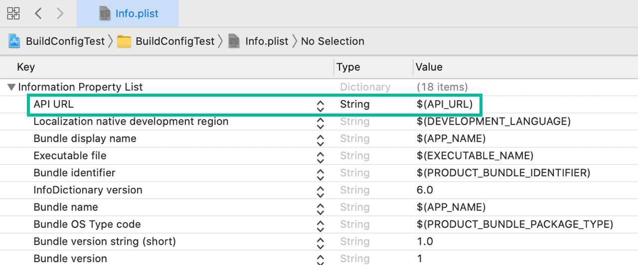Select the Info.plist tab
This screenshot has width=638, height=265.
[128, 13]
